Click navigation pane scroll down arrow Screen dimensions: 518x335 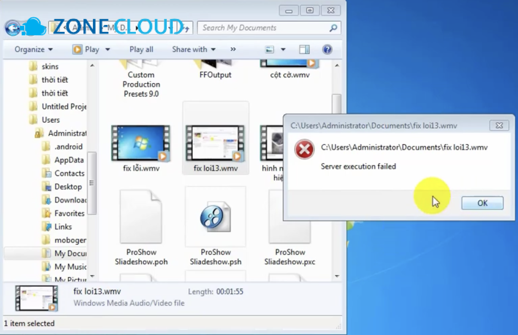(x=92, y=276)
